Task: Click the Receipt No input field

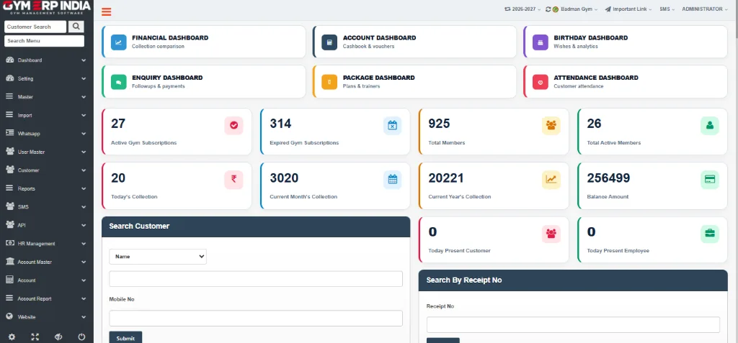Action: (x=573, y=325)
